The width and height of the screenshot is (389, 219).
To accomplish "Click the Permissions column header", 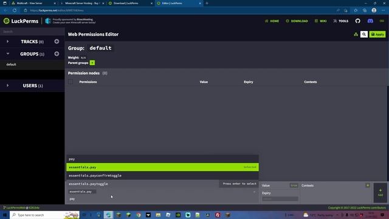I will (x=88, y=82).
